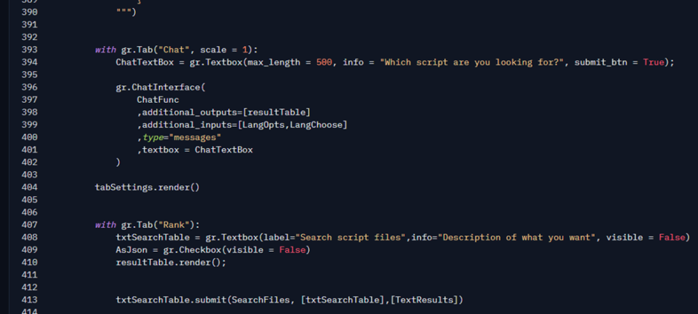Click the "messages" type string
The height and width of the screenshot is (314, 698).
(195, 137)
